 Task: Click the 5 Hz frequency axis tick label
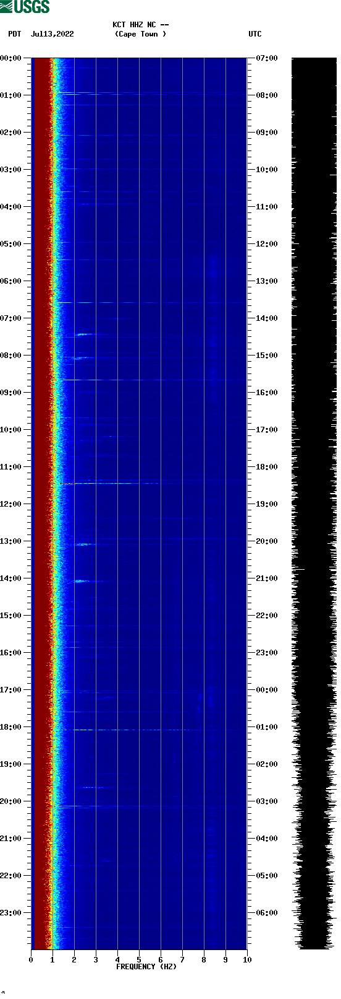point(139,960)
